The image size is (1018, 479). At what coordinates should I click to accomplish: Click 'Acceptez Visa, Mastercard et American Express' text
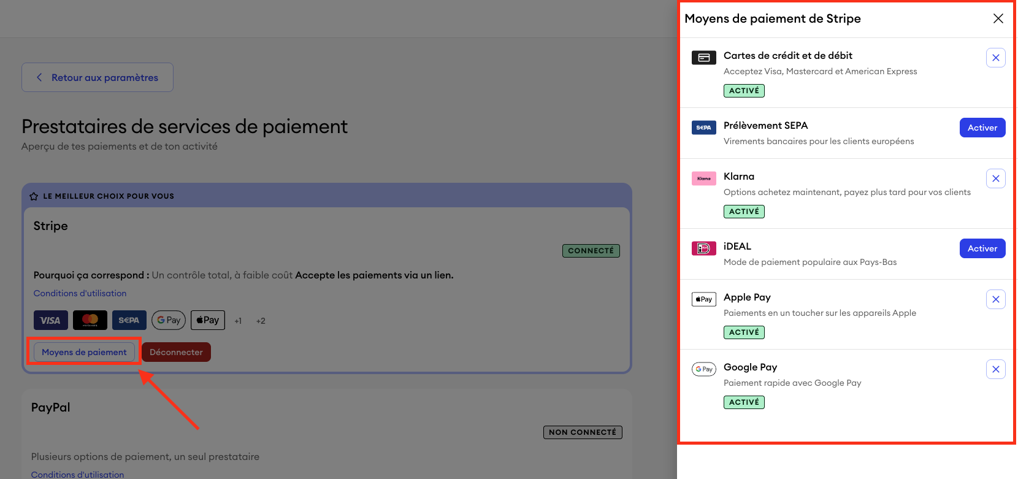coord(821,71)
